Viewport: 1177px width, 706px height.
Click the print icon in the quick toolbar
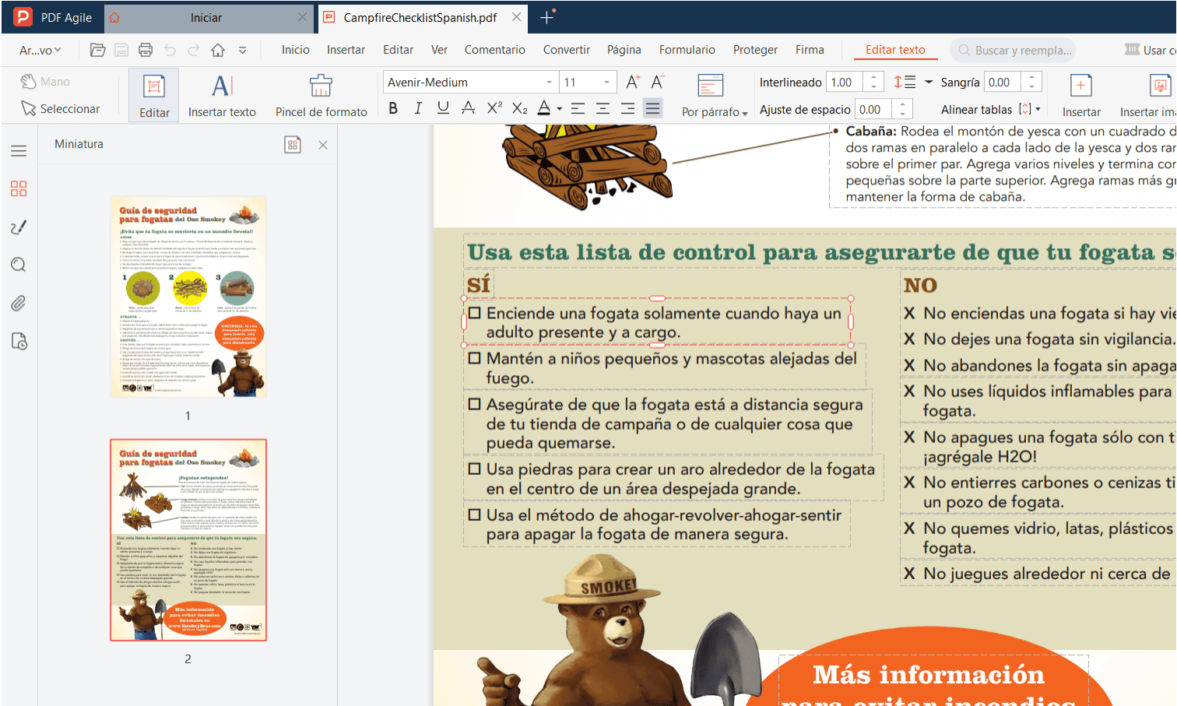[x=145, y=50]
